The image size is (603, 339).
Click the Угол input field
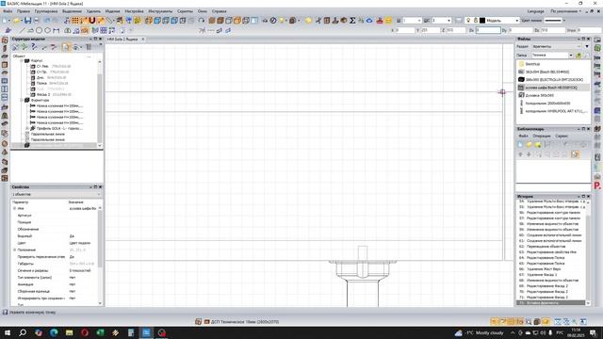(589, 30)
